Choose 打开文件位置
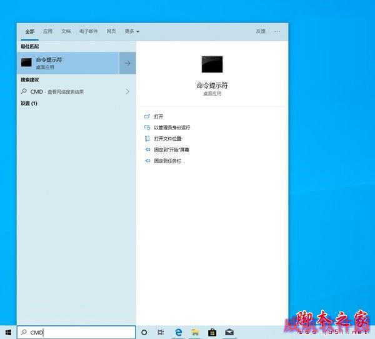 (167, 139)
